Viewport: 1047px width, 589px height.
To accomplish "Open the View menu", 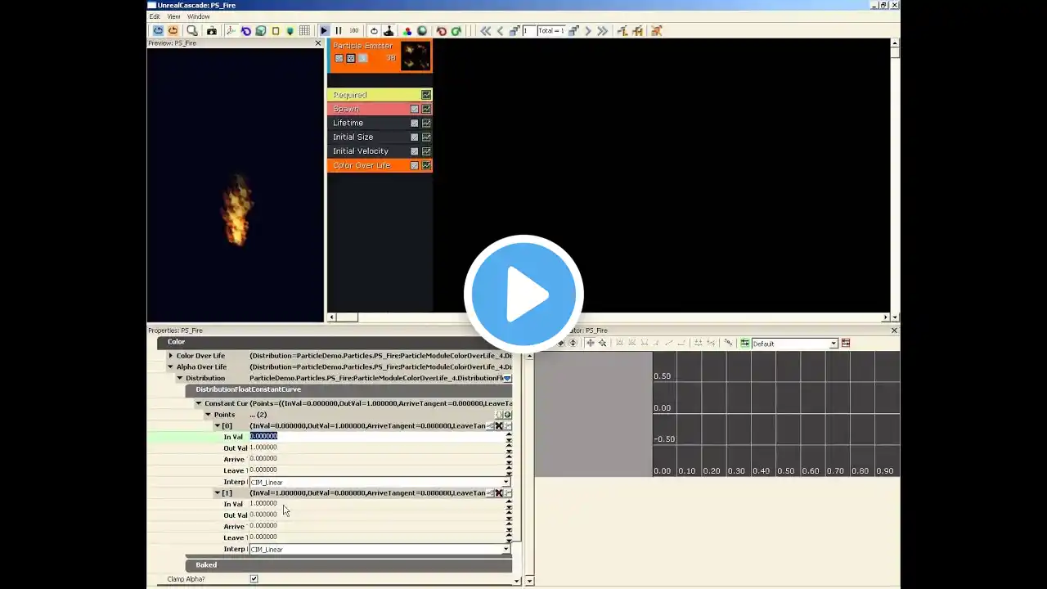I will click(173, 16).
